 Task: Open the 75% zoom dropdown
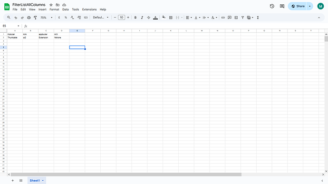[x=47, y=18]
